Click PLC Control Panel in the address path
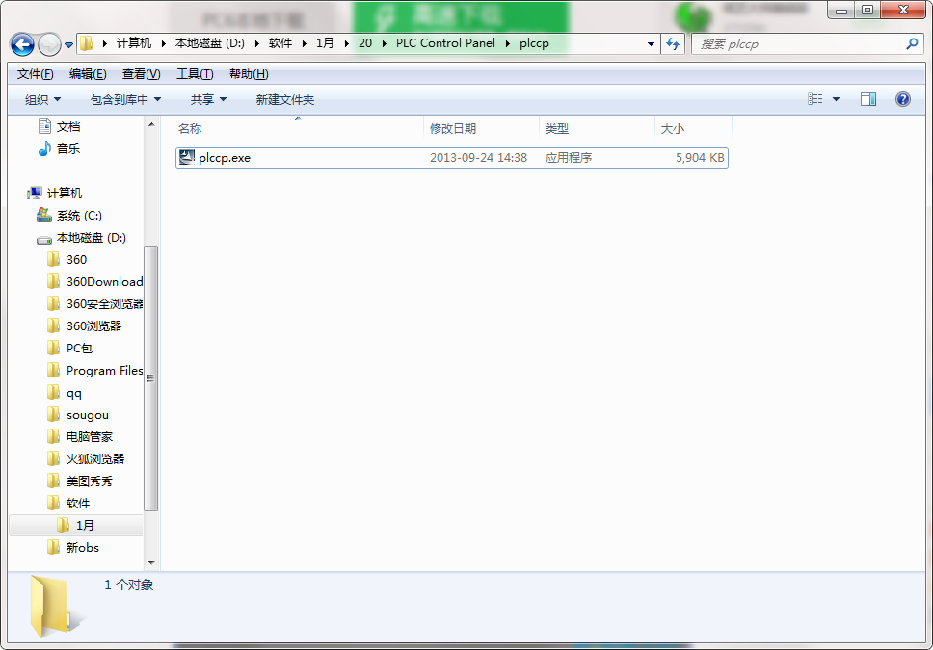Viewport: 933px width, 650px height. pos(444,43)
